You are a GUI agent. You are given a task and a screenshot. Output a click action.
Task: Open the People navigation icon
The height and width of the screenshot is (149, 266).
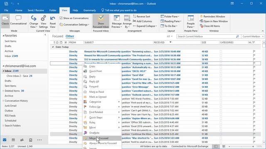(22, 140)
